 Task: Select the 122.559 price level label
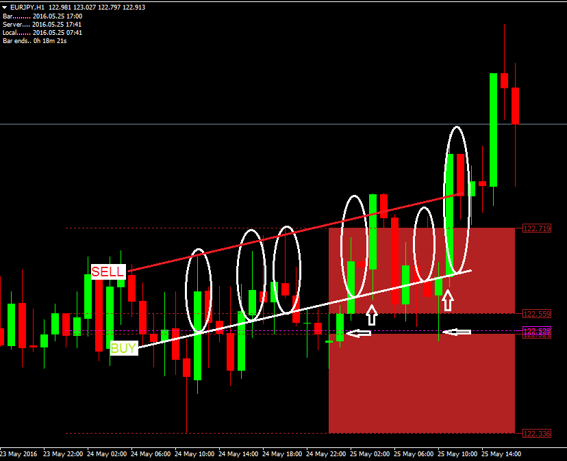[x=537, y=314]
